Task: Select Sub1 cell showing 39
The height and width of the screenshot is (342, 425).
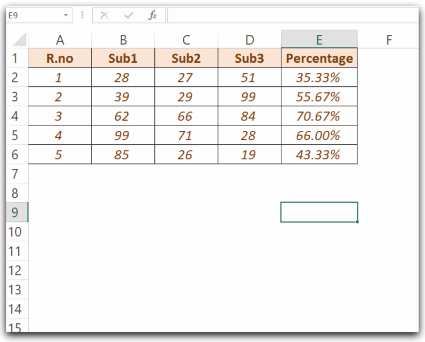Action: click(x=123, y=96)
